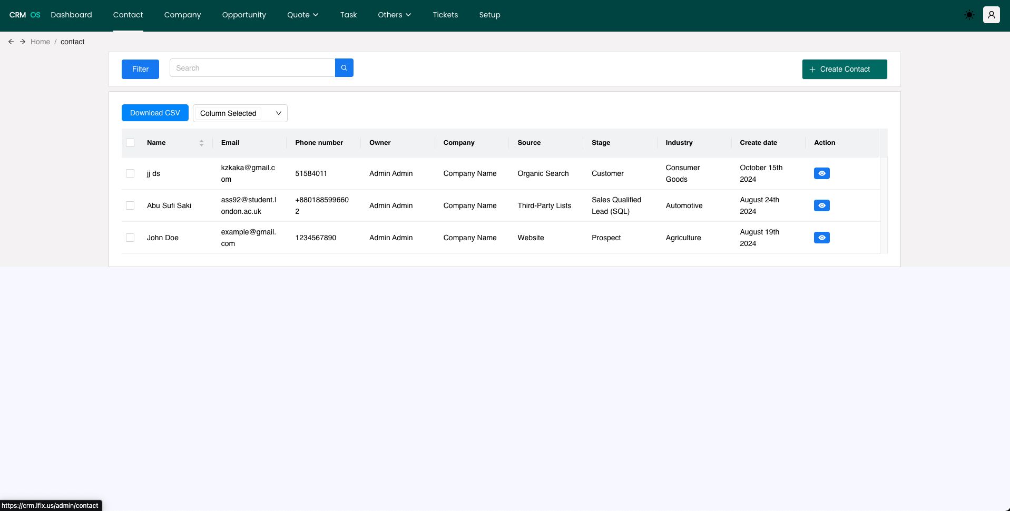
Task: Open the Quote menu dropdown
Action: click(x=302, y=15)
